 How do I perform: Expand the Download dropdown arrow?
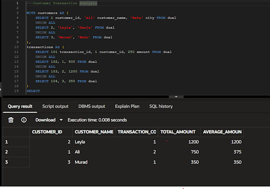tap(61, 120)
